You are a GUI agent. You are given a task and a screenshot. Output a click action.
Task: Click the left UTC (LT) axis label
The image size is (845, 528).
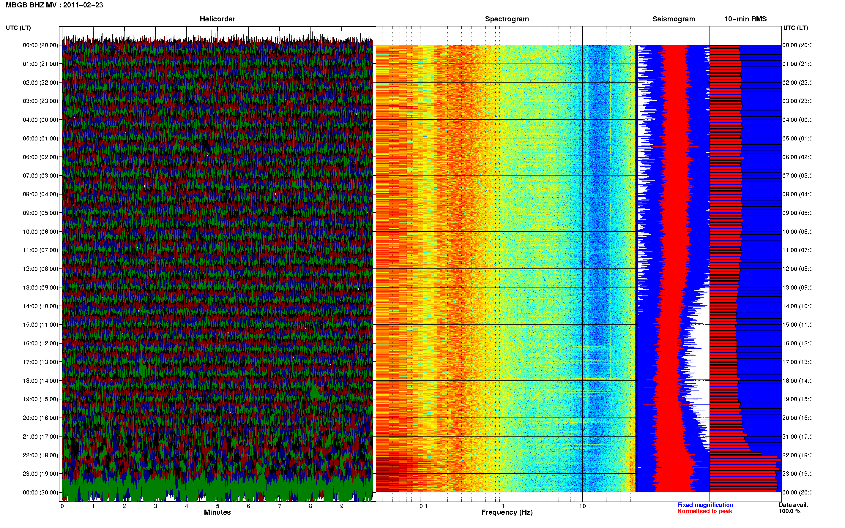pyautogui.click(x=18, y=28)
